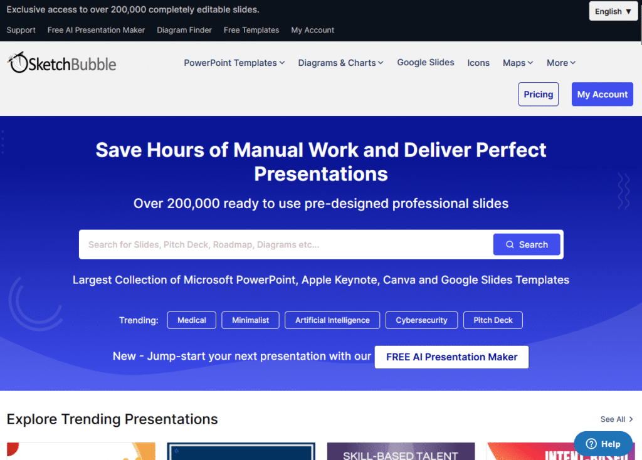
Task: Click the SketchBubble logo
Action: coord(61,63)
